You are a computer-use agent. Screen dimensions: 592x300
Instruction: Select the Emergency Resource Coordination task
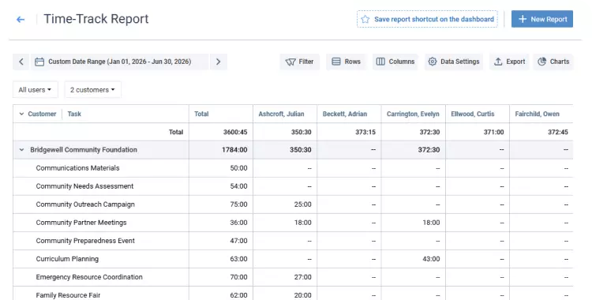point(89,277)
